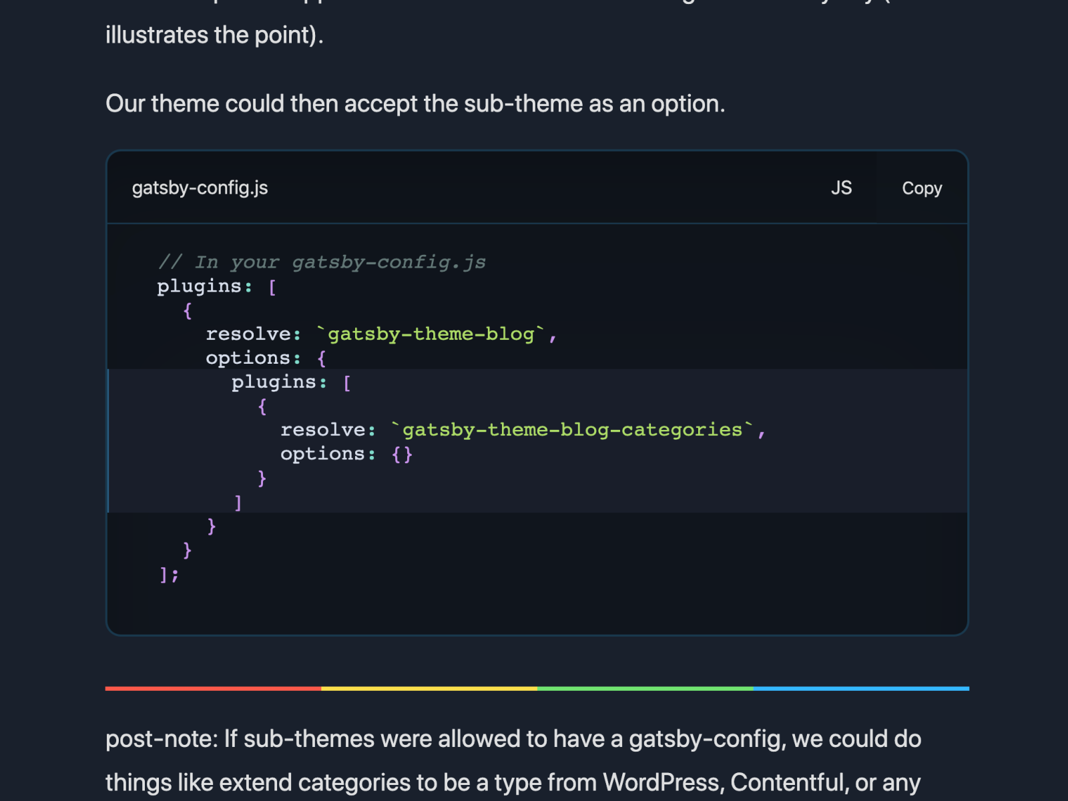1068x801 pixels.
Task: Click the empty options object braces
Action: click(402, 453)
